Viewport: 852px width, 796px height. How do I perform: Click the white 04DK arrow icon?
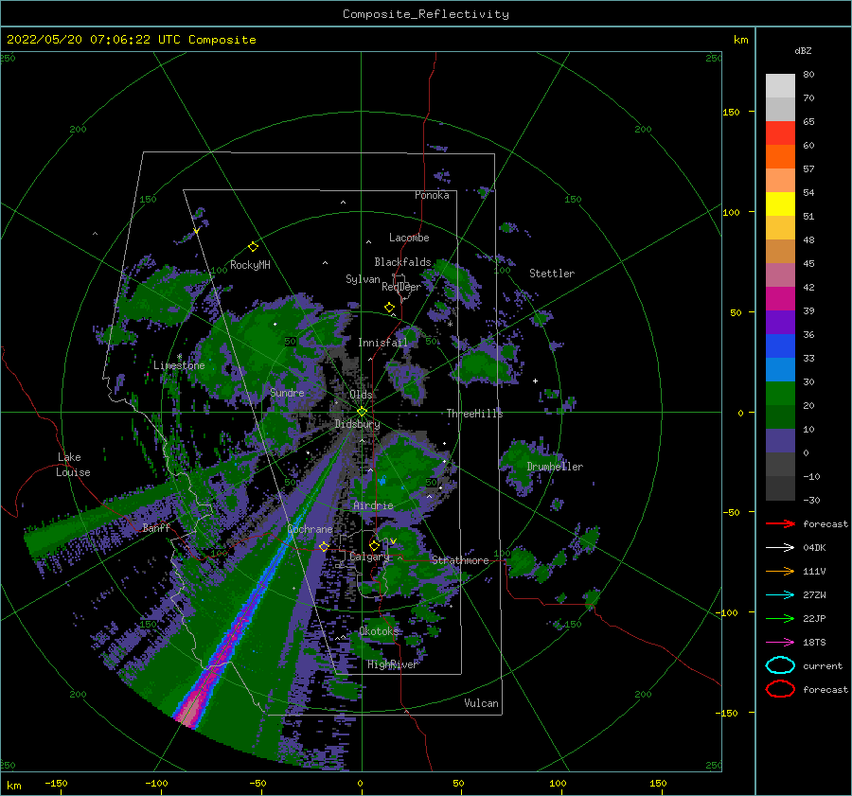(780, 547)
